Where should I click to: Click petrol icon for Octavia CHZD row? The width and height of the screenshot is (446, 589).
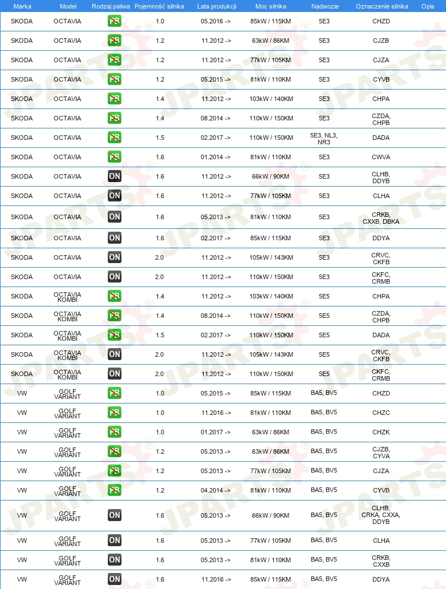114,21
